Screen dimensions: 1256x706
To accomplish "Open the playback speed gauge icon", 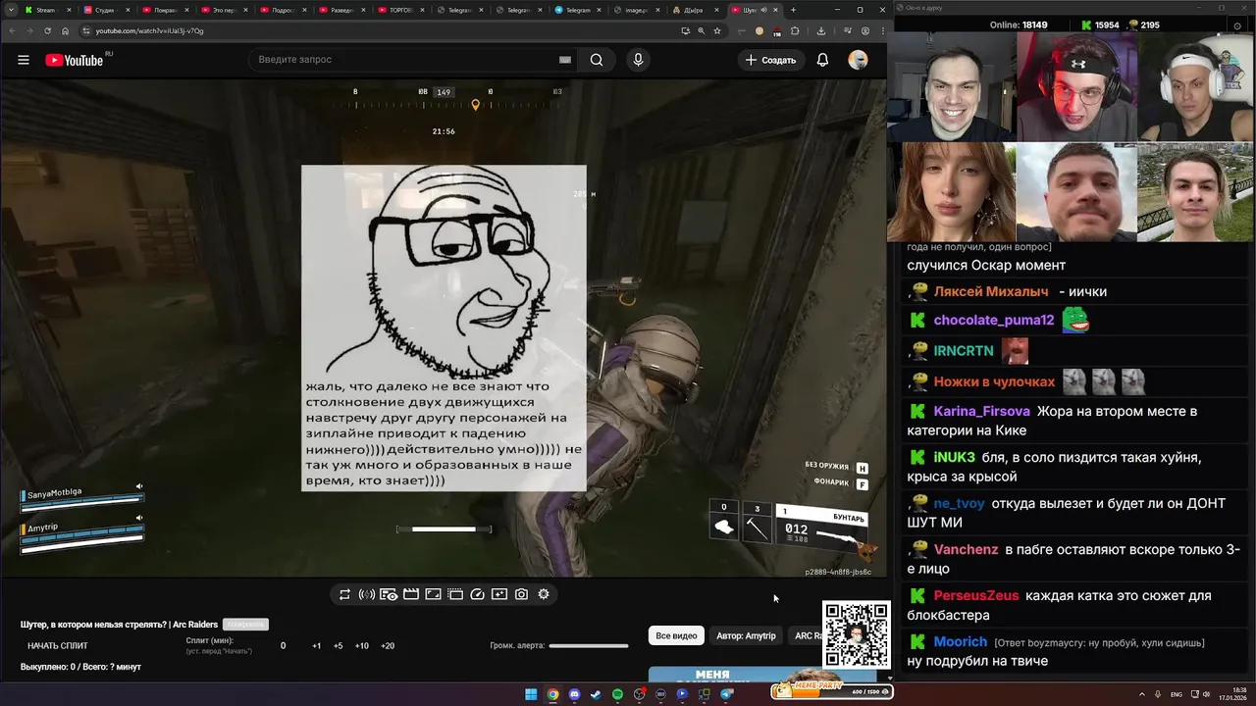I will click(478, 594).
